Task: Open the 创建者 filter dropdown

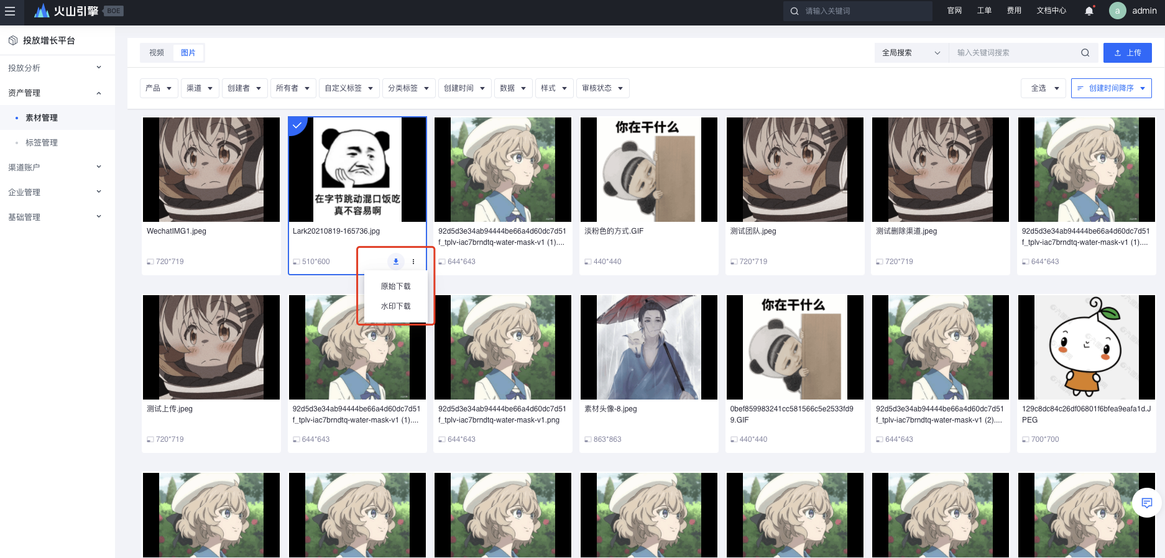Action: pos(245,88)
